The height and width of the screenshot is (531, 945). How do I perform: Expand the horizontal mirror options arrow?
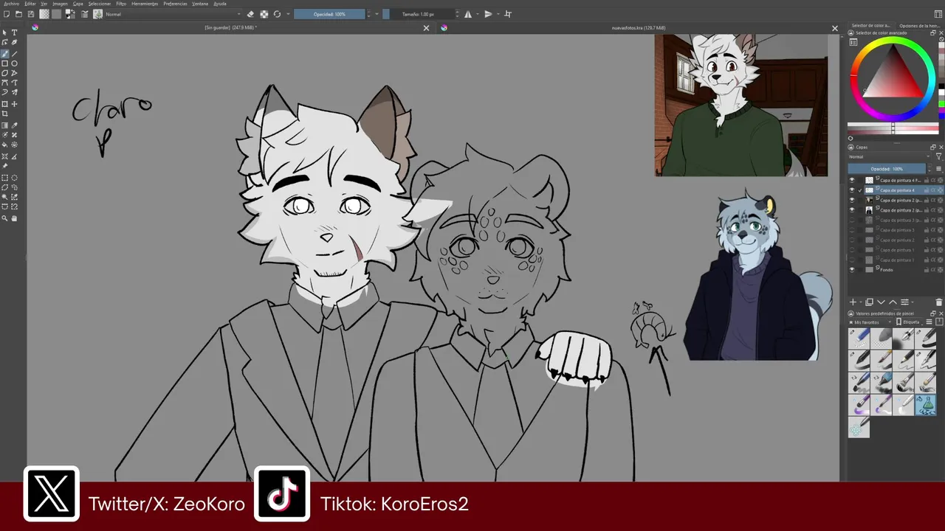point(478,14)
